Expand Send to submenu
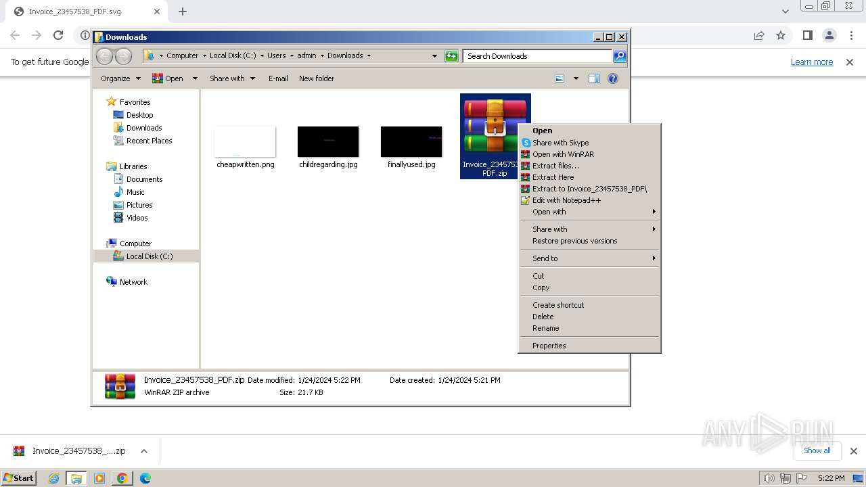 click(x=589, y=258)
